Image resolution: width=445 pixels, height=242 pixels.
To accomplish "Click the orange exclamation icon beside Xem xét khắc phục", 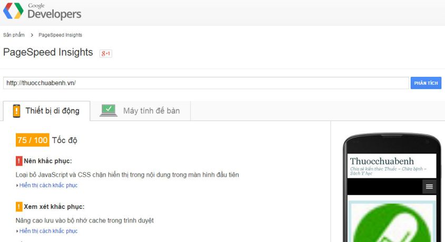I will pyautogui.click(x=19, y=207).
